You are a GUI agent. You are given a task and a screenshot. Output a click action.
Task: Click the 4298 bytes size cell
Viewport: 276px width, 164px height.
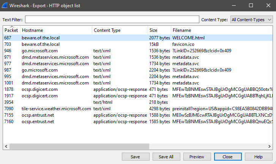(x=159, y=109)
